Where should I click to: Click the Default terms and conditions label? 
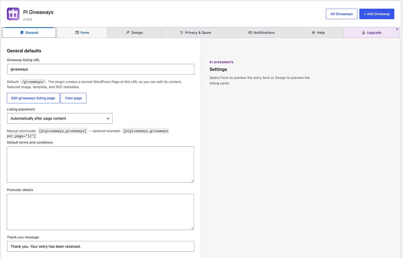point(30,142)
